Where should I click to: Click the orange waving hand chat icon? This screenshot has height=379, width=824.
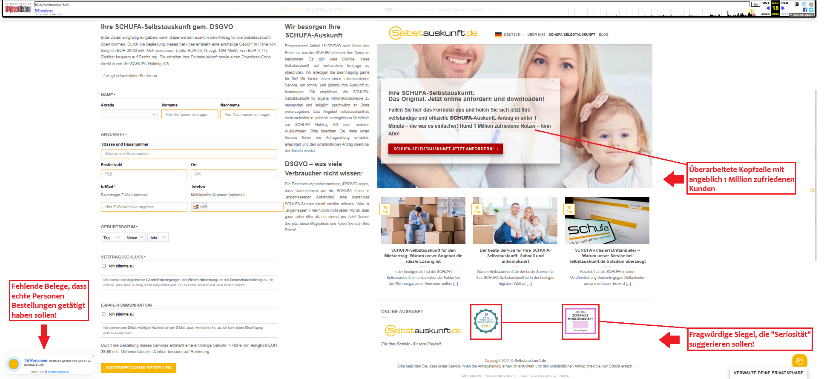[800, 362]
